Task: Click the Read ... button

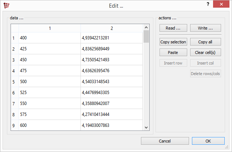Action: point(173,28)
